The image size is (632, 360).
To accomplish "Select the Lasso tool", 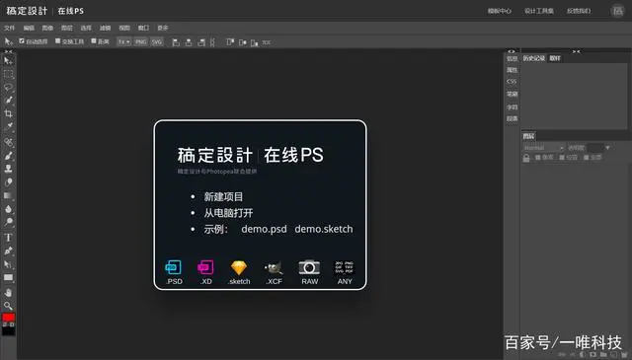I will click(x=8, y=87).
